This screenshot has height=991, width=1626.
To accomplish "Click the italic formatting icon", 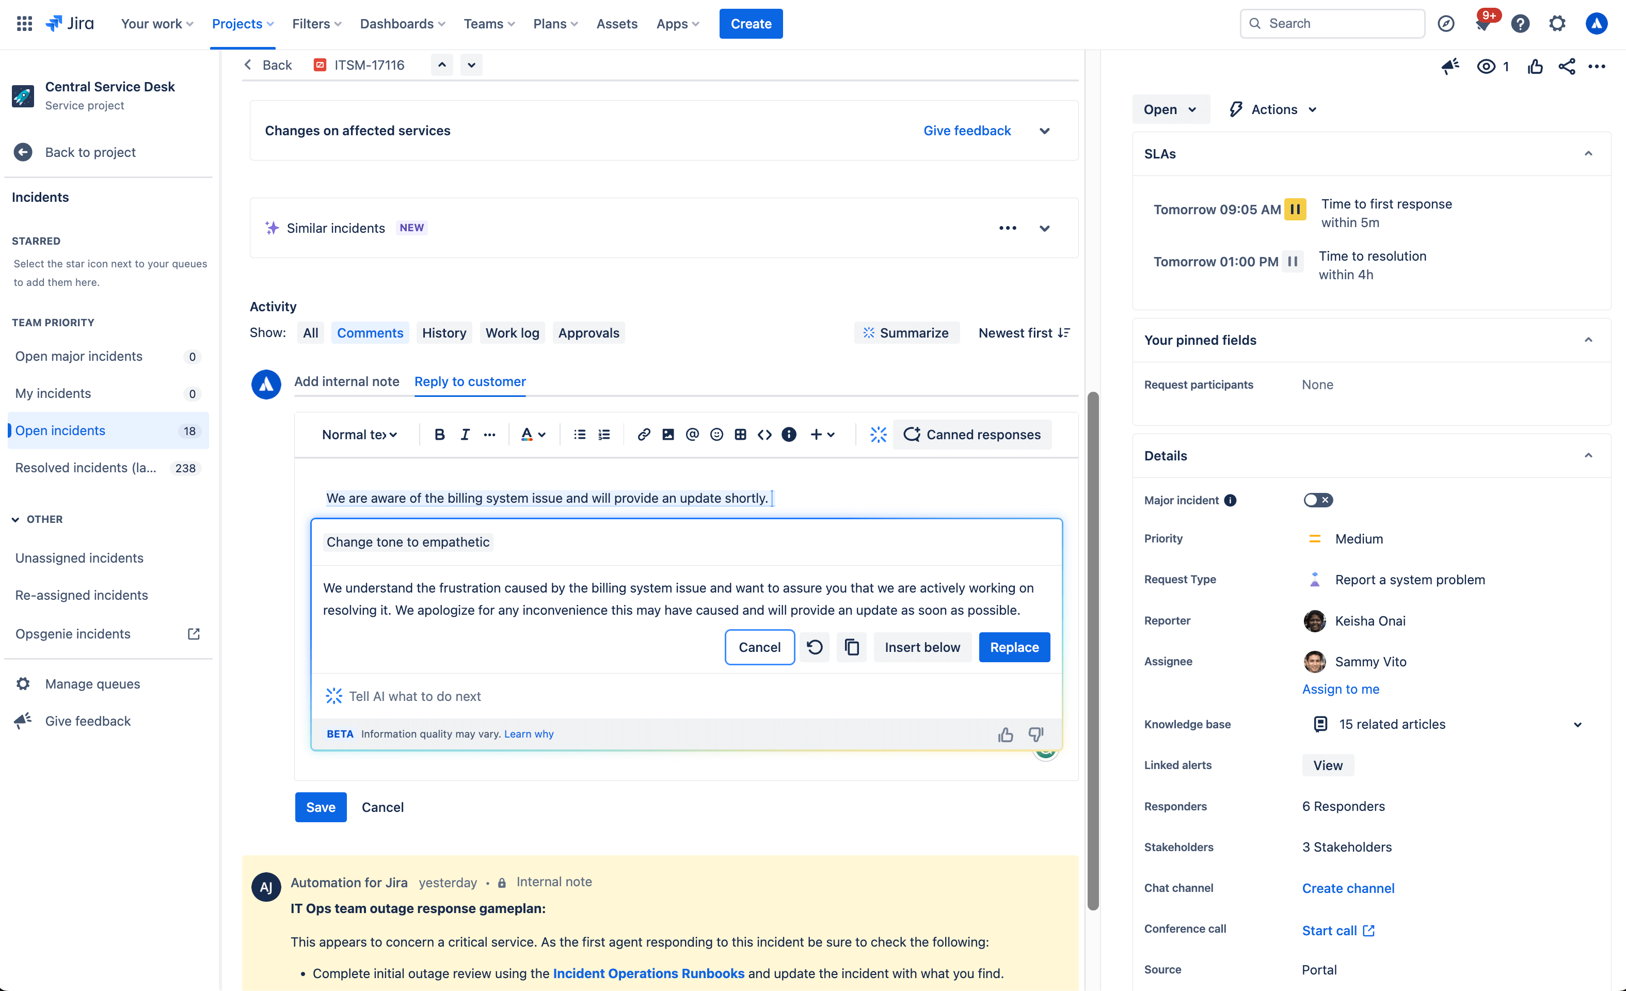I will point(464,435).
